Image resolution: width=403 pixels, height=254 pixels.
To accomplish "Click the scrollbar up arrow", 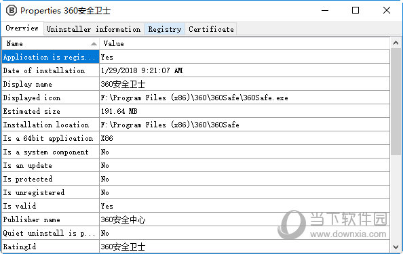I will (396, 43).
